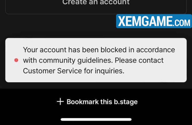
Task: Click the red exclamation error icon
Action: coord(16,60)
